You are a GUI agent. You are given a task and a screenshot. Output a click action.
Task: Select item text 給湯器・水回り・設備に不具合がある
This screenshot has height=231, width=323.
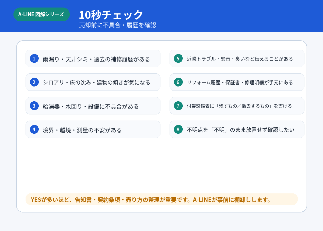tap(91, 106)
